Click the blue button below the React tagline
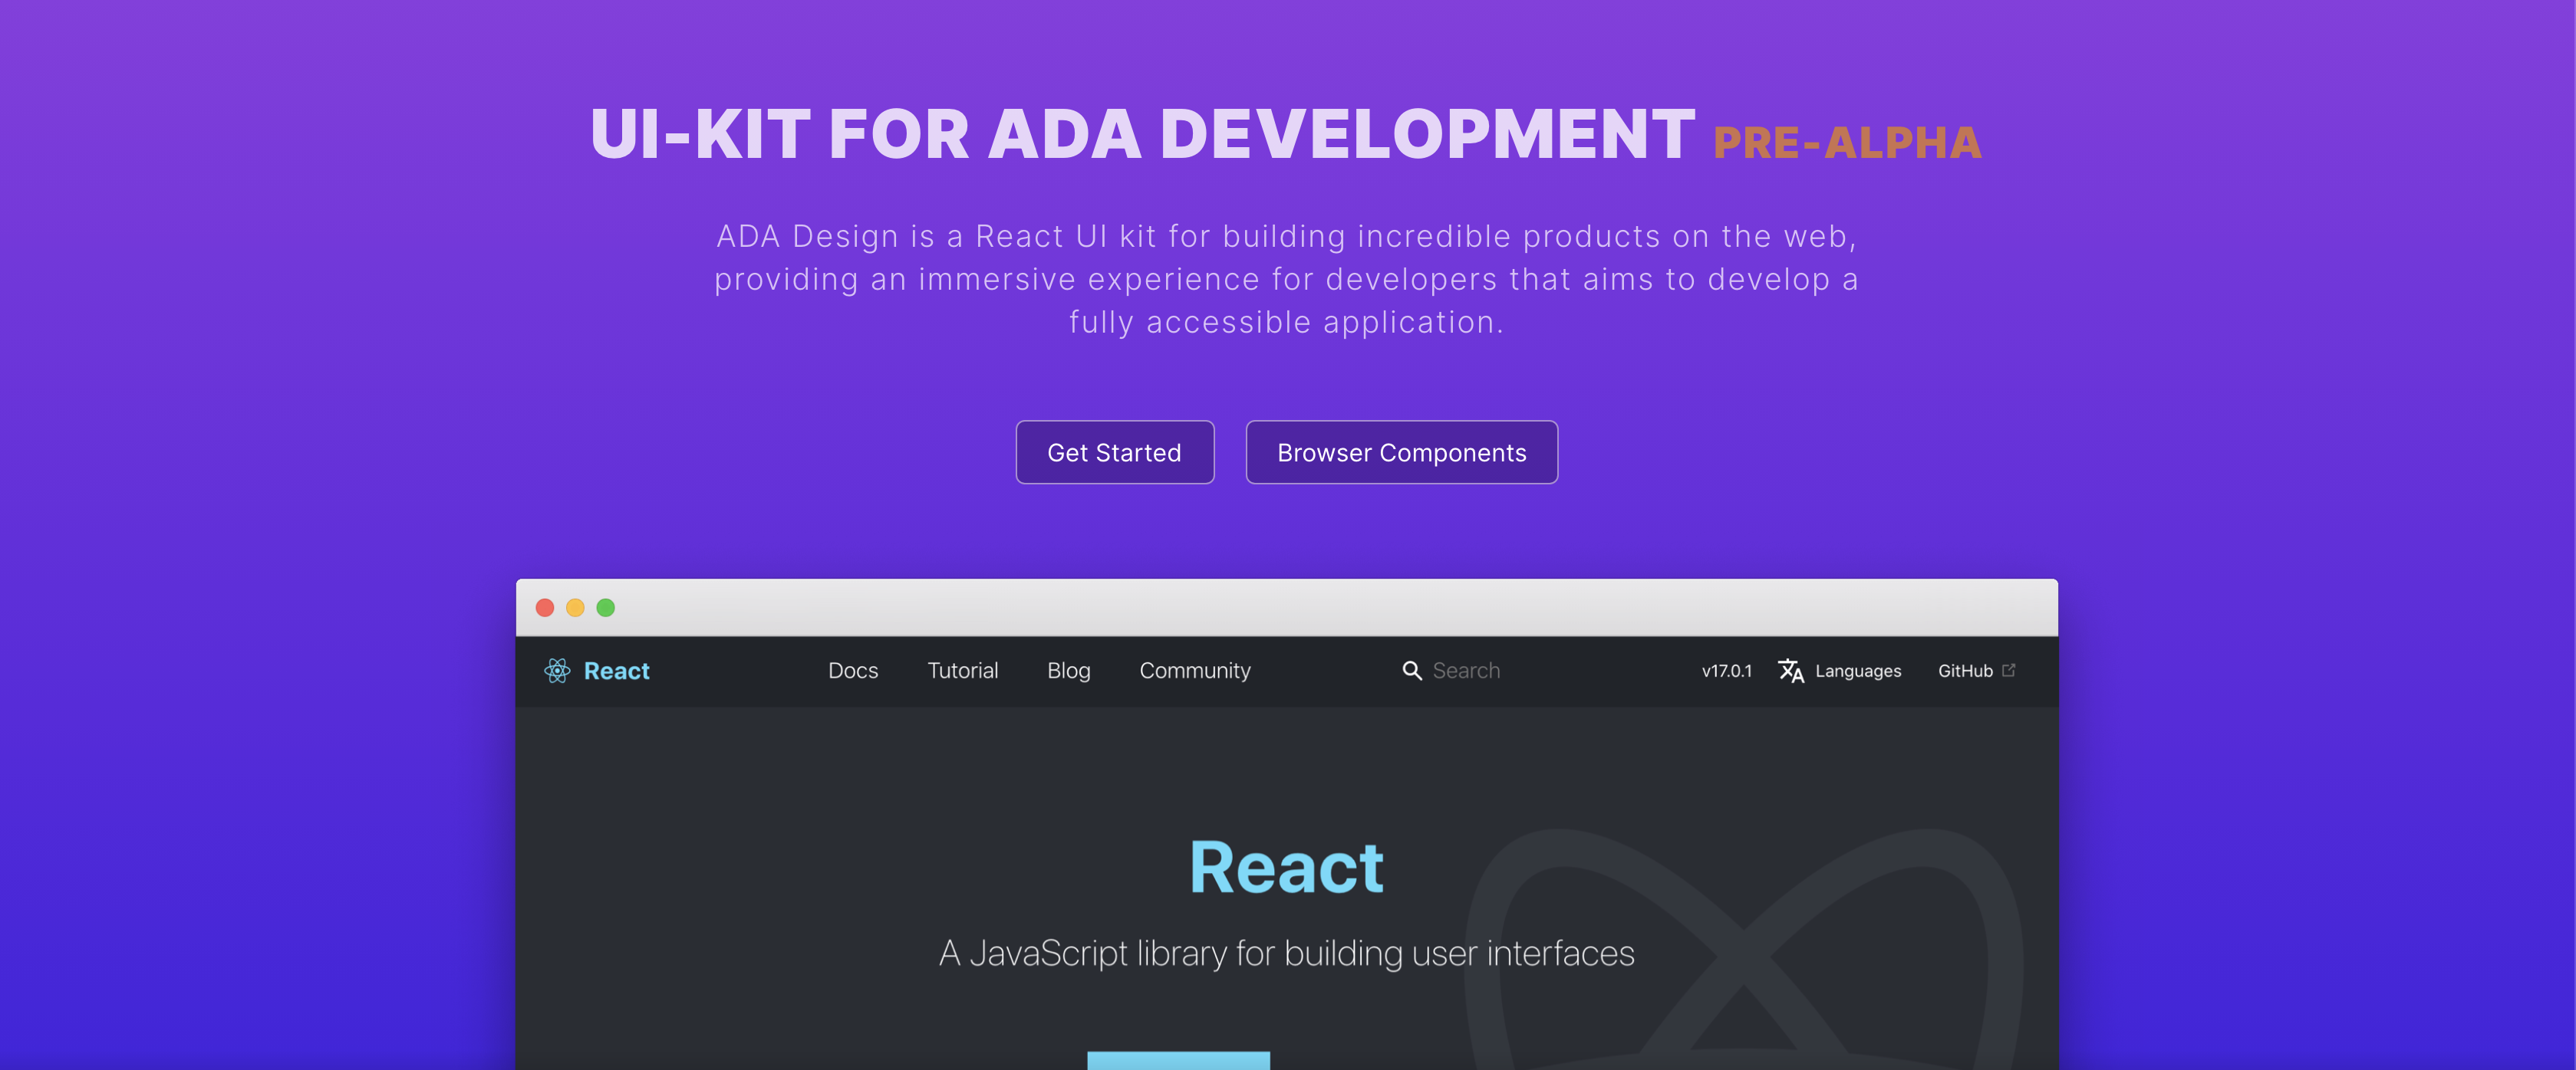Viewport: 2576px width, 1070px height. click(x=1179, y=1060)
